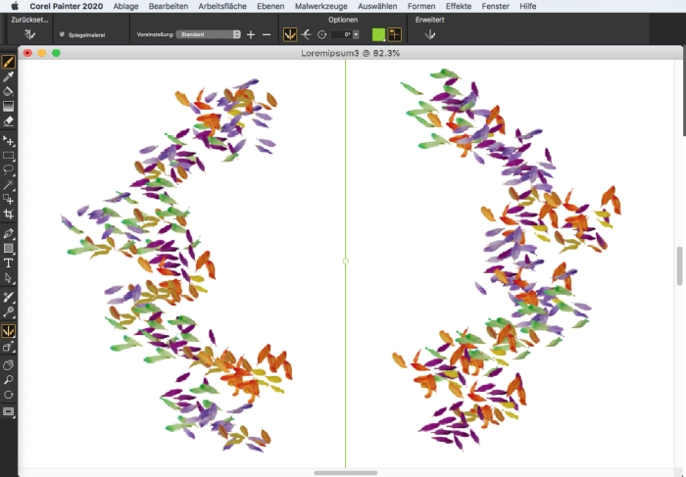
Task: Click the green mirror plane color swatch
Action: (378, 34)
